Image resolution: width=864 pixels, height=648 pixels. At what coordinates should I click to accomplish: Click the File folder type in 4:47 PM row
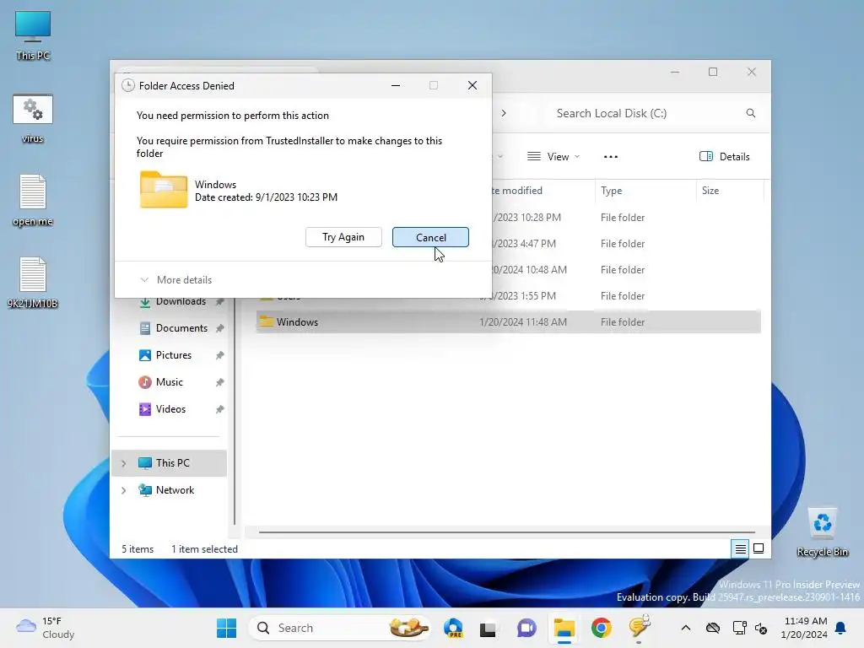pyautogui.click(x=622, y=244)
